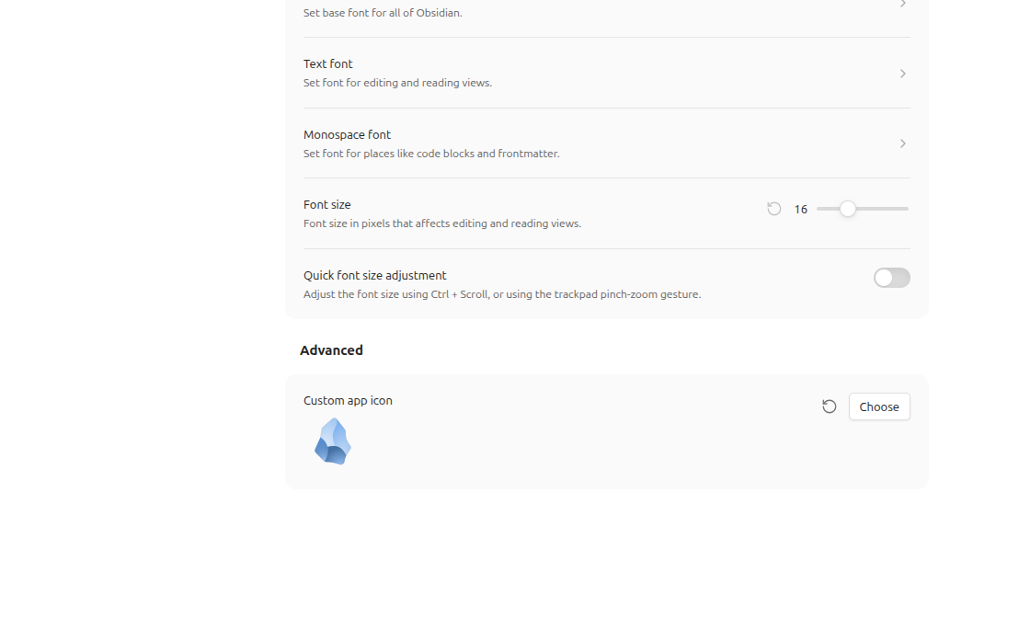Click the Font size setting title
Image resolution: width=1019 pixels, height=618 pixels.
point(326,205)
